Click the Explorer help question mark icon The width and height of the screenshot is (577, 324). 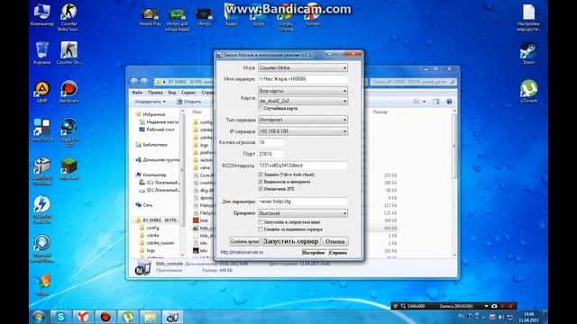click(x=449, y=102)
